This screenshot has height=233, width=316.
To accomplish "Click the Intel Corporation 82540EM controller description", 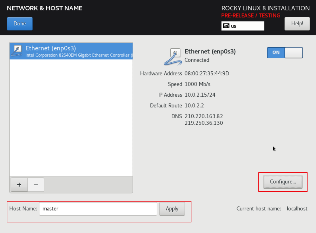I will pos(79,55).
